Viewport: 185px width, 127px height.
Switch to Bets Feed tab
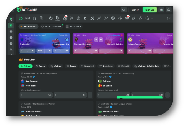pos(73,27)
